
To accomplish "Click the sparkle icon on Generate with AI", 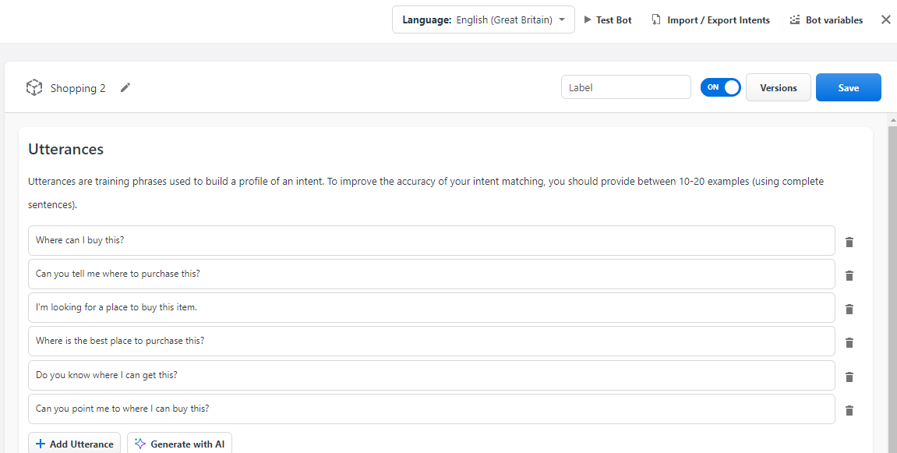I will click(139, 443).
